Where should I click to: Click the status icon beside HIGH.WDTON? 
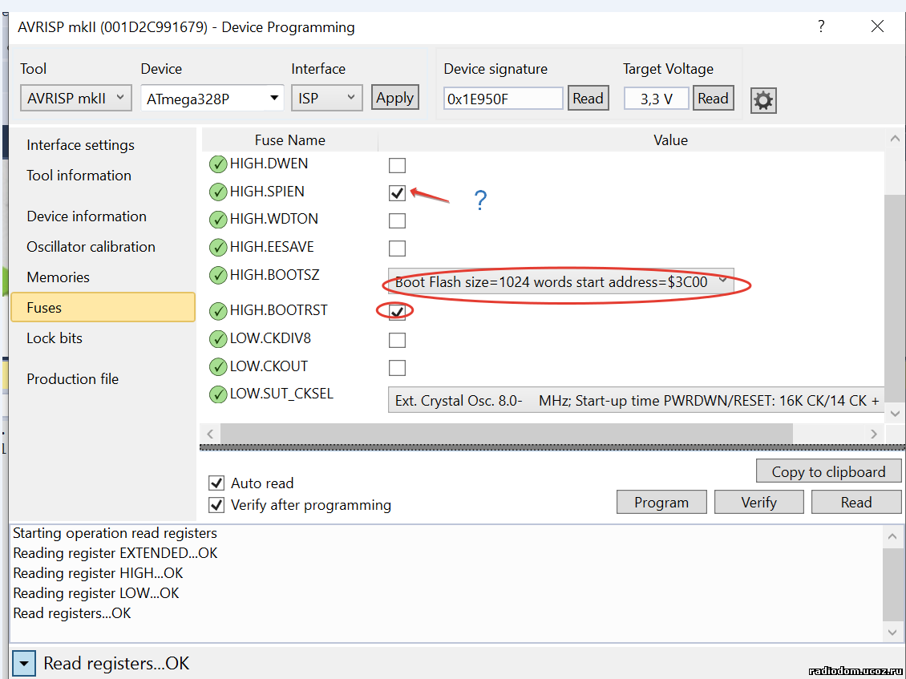[x=218, y=220]
